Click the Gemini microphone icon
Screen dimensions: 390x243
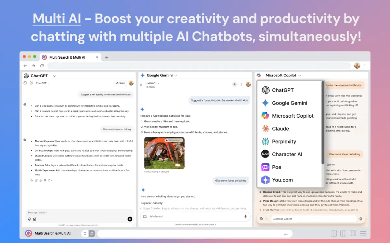[x=246, y=216]
